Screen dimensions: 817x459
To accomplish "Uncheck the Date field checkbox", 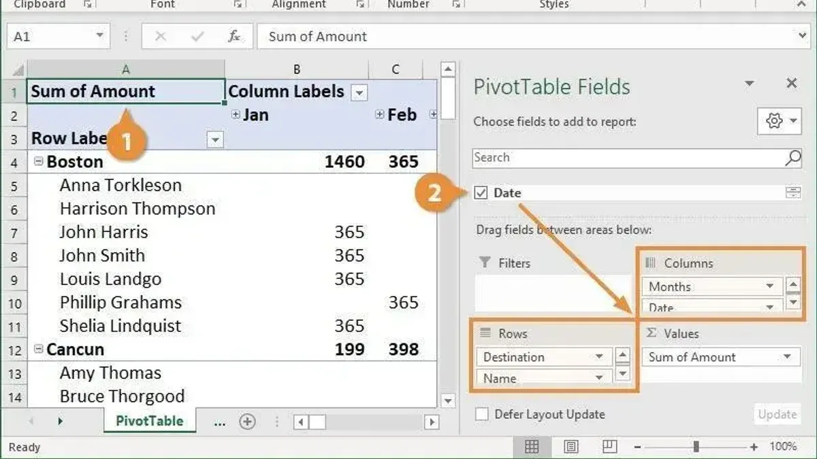I will 481,192.
